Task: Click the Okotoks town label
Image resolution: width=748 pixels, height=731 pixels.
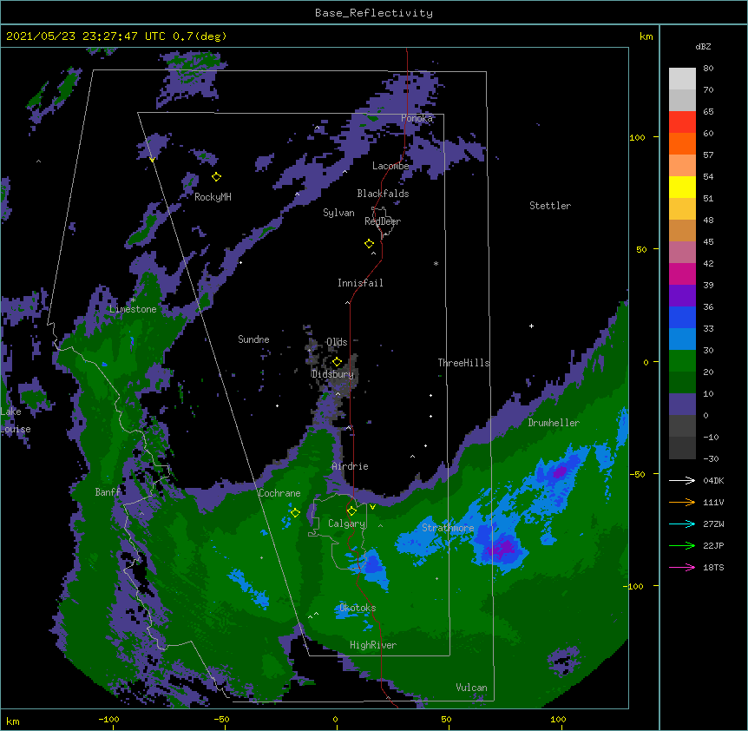Action: tap(358, 608)
